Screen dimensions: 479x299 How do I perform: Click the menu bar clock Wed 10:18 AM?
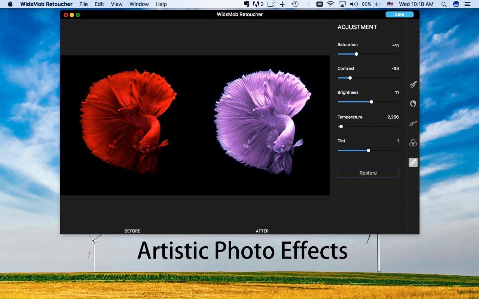click(x=416, y=4)
